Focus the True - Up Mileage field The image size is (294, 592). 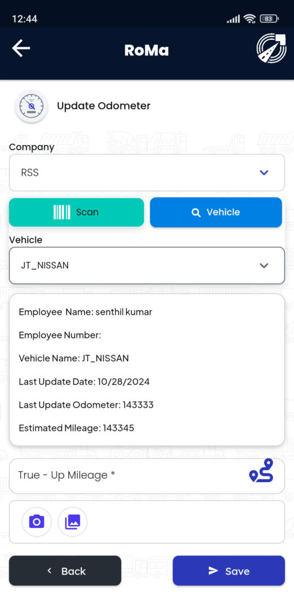coord(147,476)
